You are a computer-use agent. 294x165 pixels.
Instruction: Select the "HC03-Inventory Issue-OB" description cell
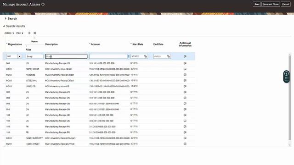click(x=57, y=86)
